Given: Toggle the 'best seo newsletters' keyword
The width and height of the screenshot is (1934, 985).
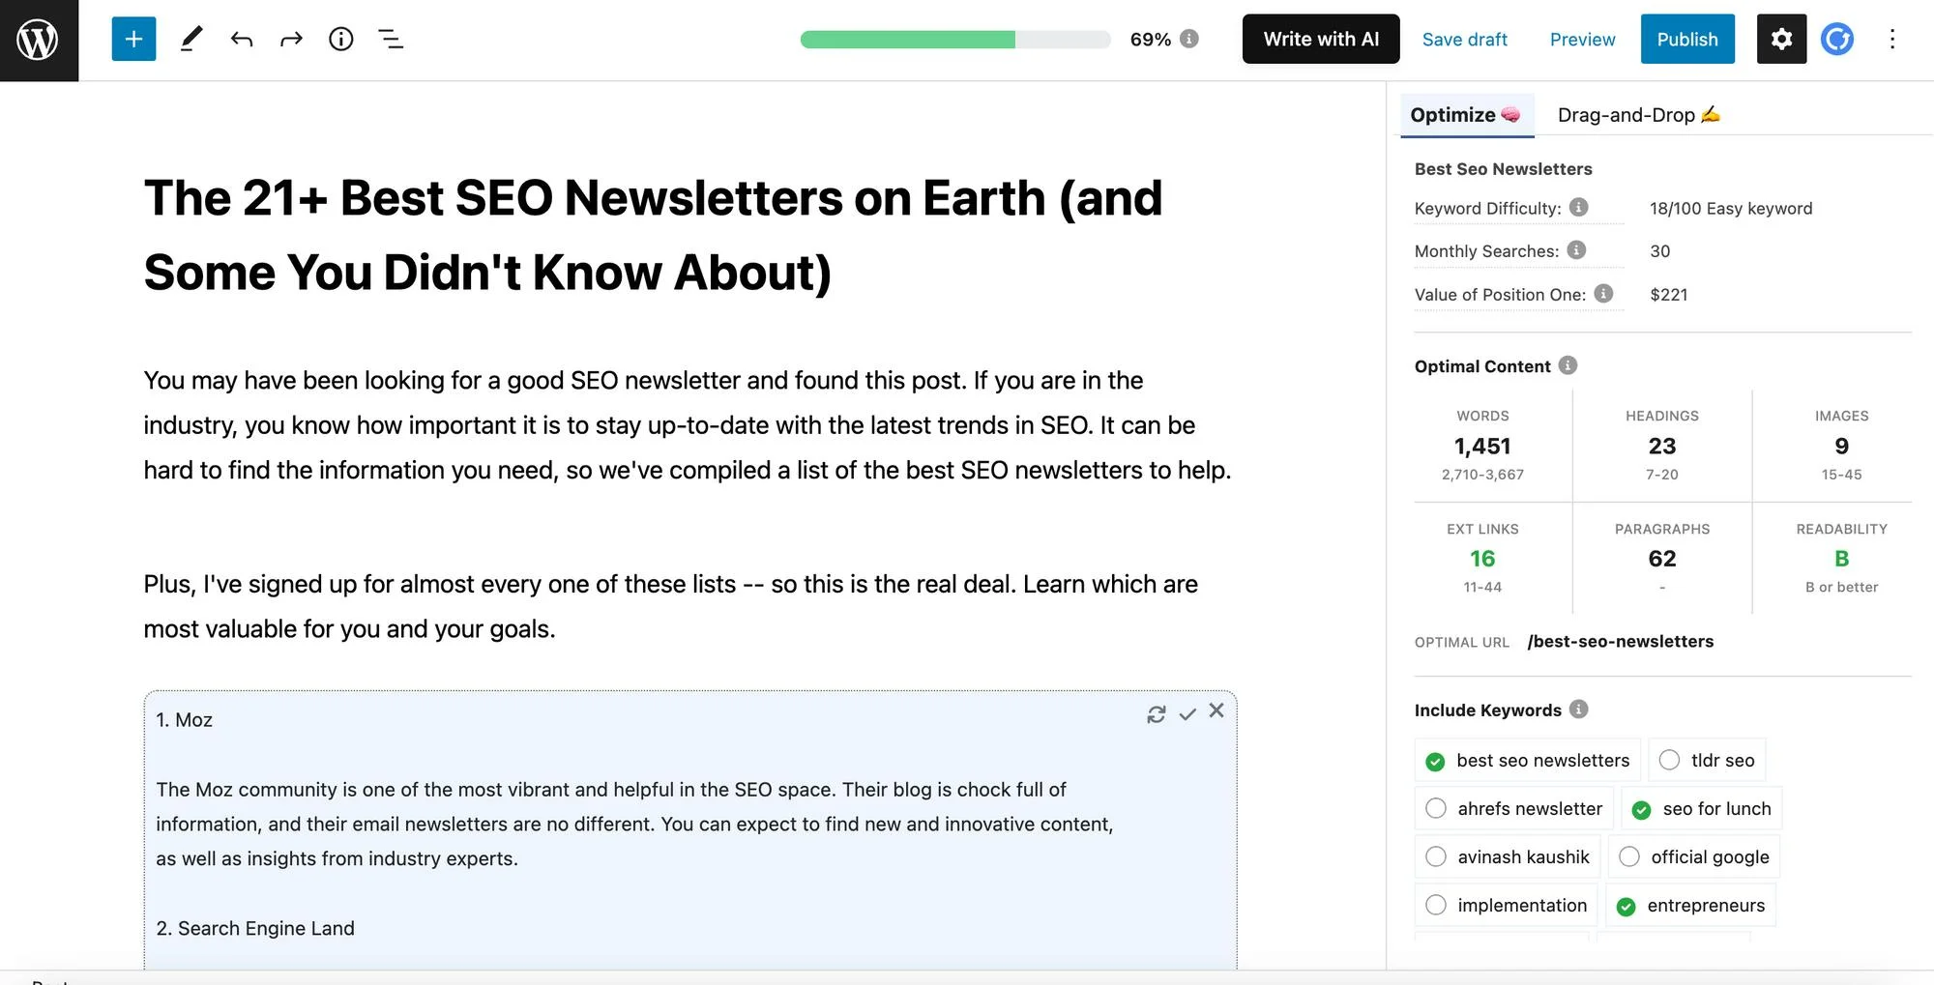Looking at the screenshot, I should coord(1528,761).
